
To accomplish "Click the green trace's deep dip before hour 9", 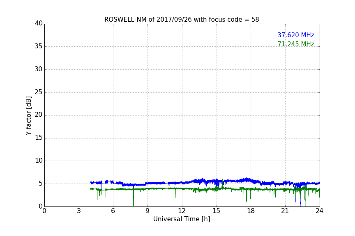I will coord(134,197).
